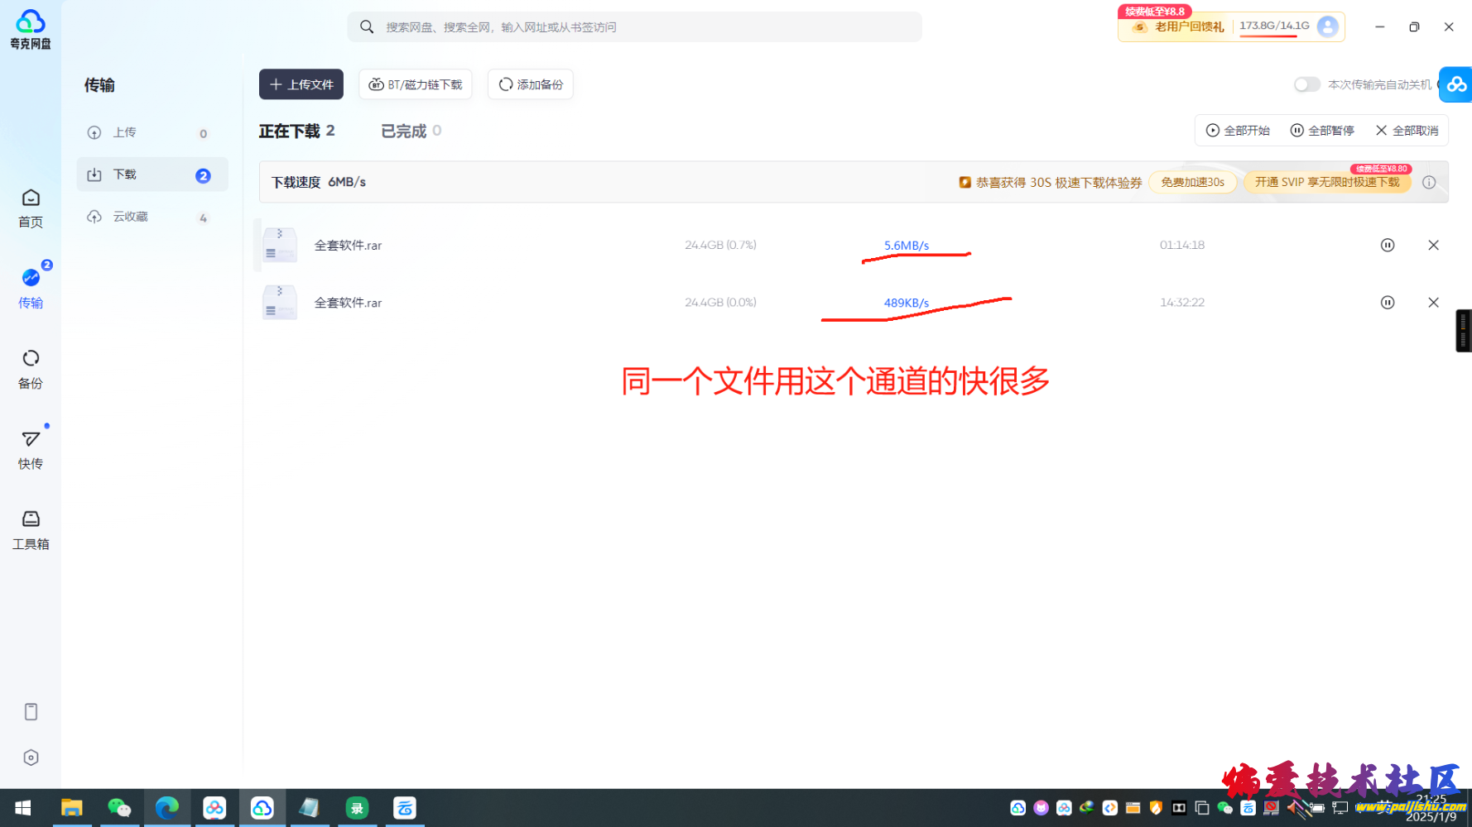
Task: Cancel the 489KB/s 全套软件.rar download
Action: click(x=1433, y=302)
